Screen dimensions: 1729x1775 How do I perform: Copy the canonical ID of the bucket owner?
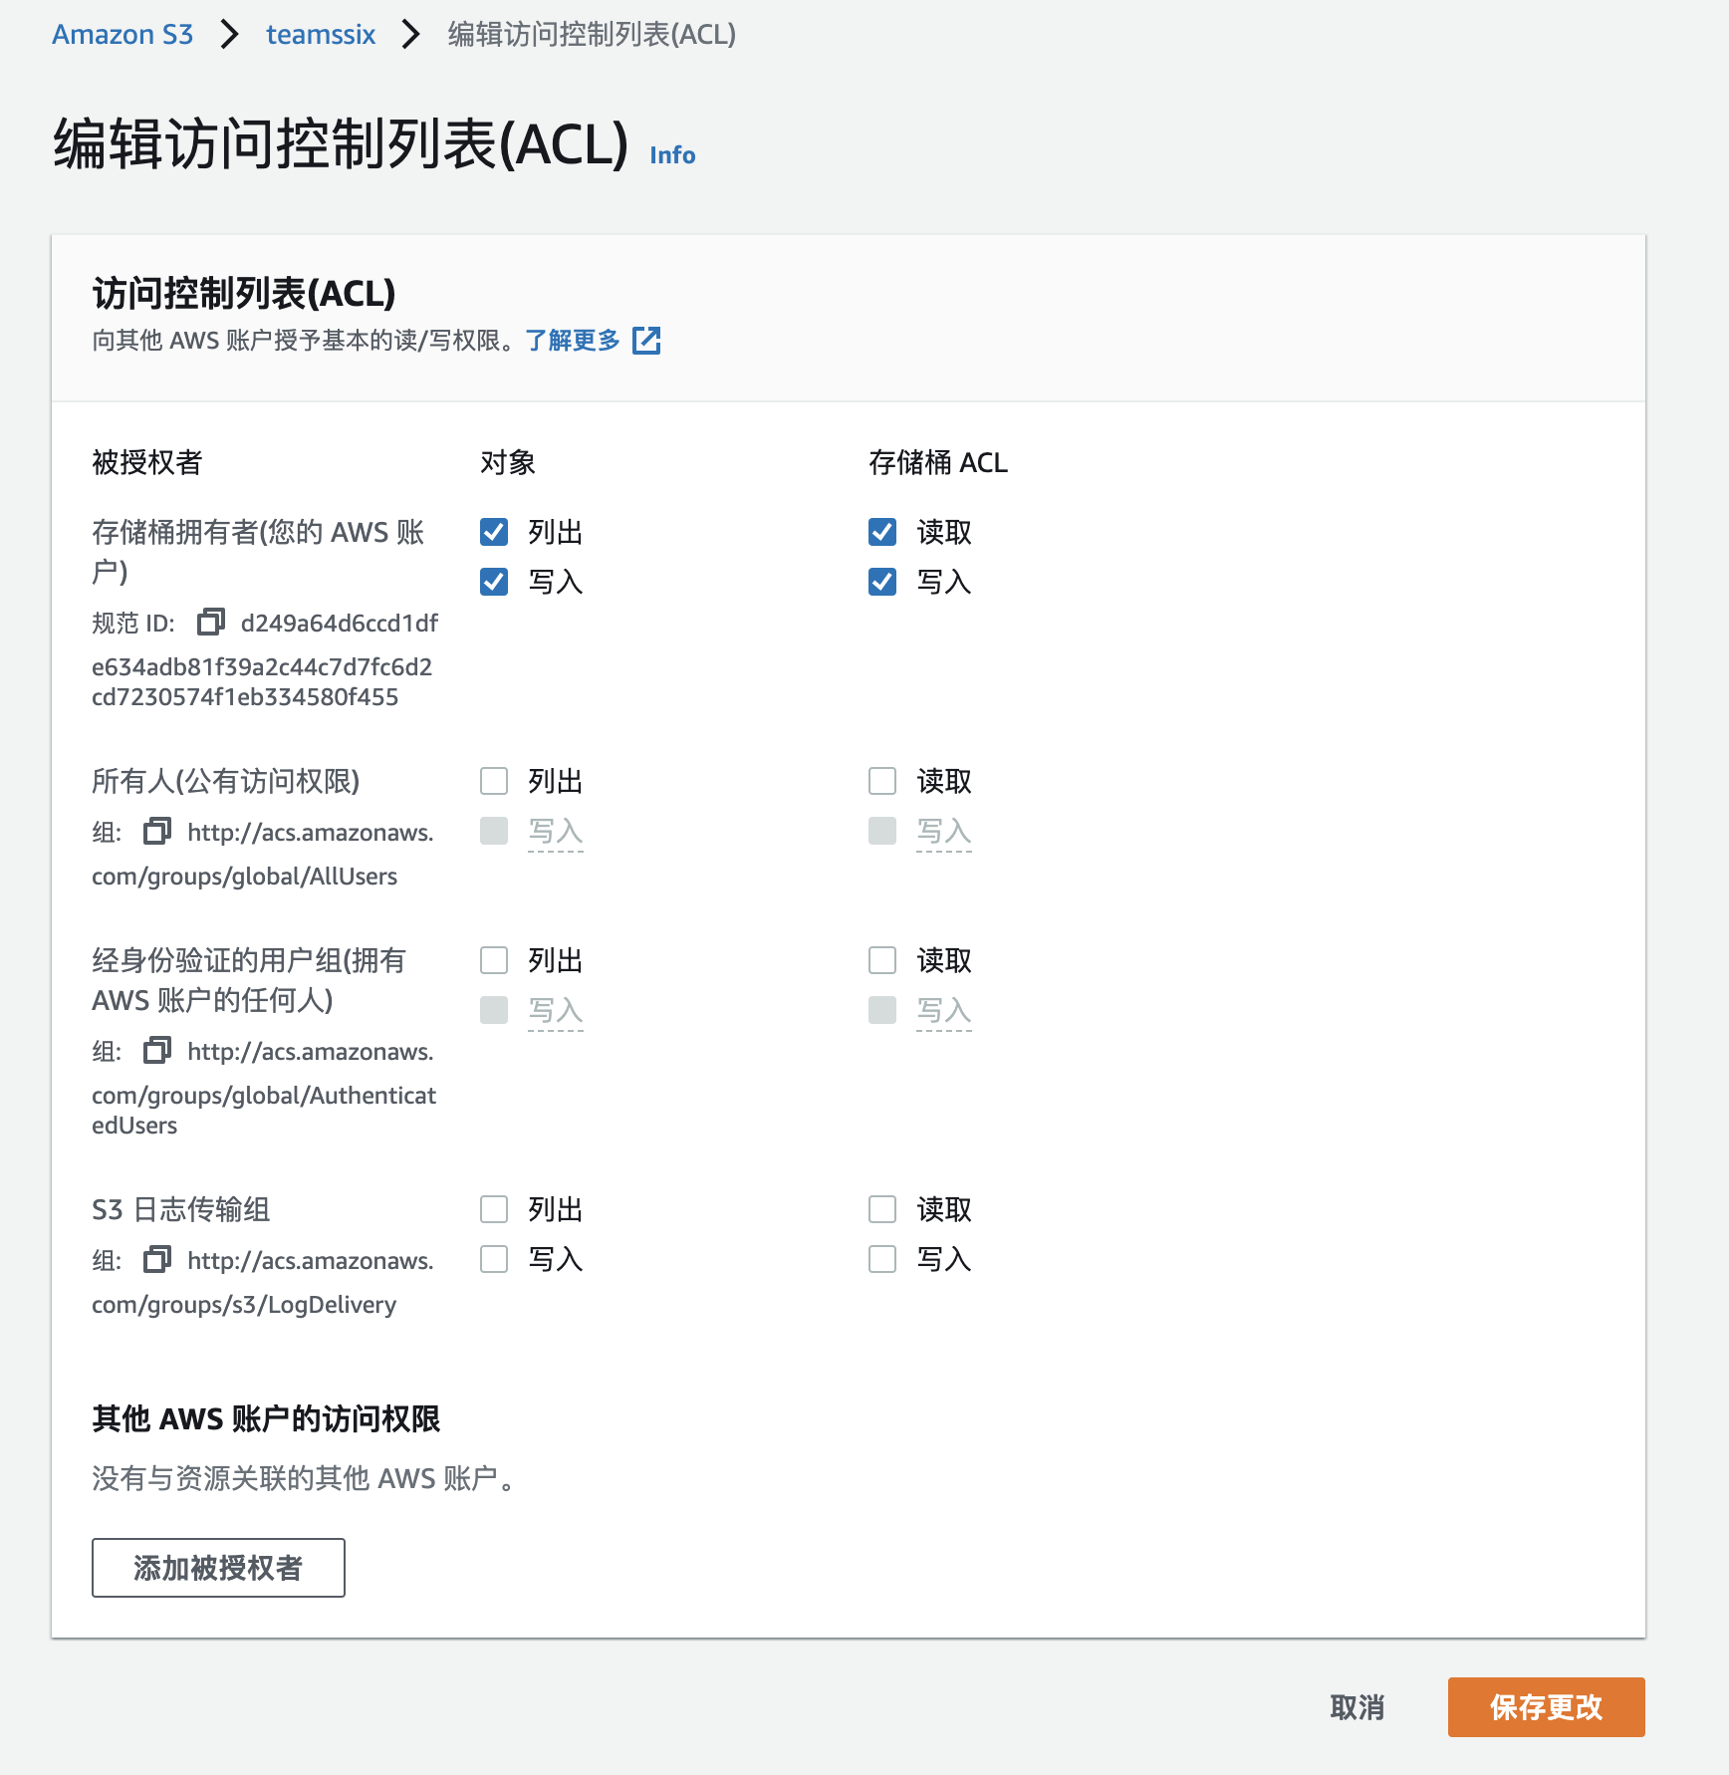[209, 622]
